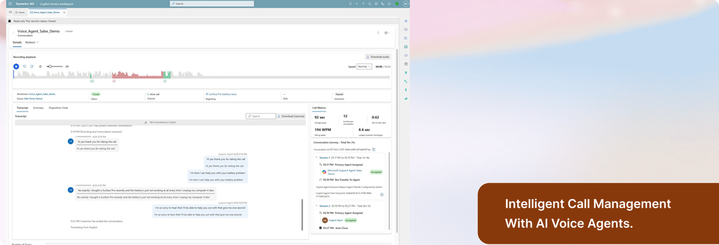Viewport: 719px width, 245px height.
Task: Play the call recording
Action: coord(16,66)
